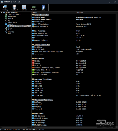Expand the Motherboard tree node
Screen dimensions: 118x131
(4, 16)
